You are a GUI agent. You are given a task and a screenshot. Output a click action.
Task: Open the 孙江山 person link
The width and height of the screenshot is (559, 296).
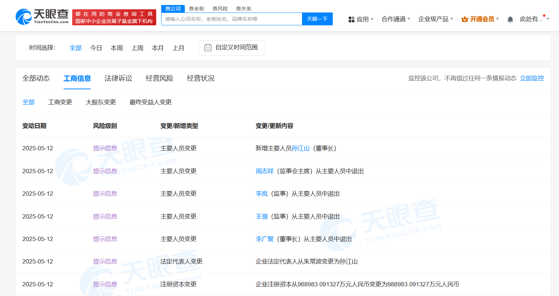tap(301, 148)
